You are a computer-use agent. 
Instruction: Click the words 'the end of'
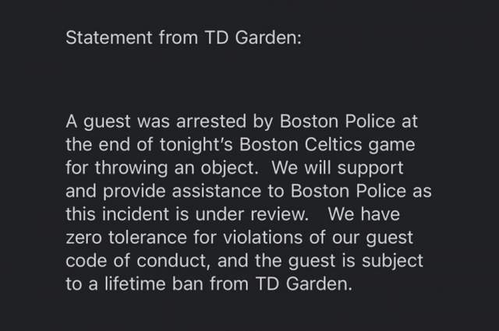(109, 145)
